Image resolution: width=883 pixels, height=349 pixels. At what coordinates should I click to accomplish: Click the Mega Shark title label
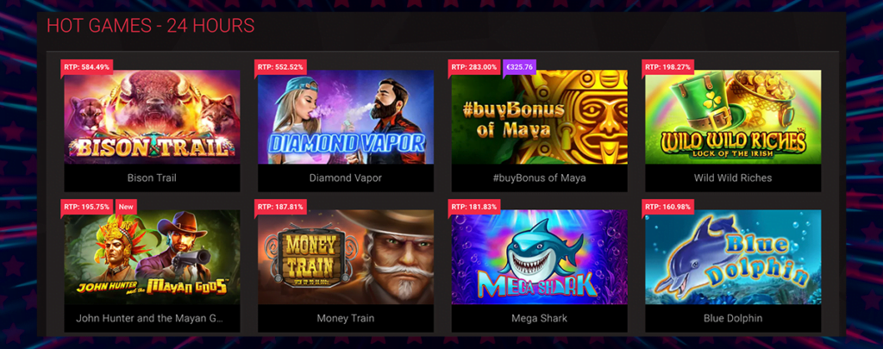pyautogui.click(x=540, y=318)
